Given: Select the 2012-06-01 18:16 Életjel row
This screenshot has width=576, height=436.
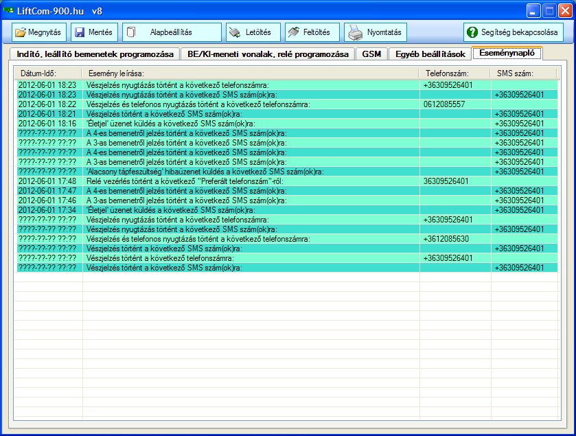Looking at the screenshot, I should click(x=286, y=124).
